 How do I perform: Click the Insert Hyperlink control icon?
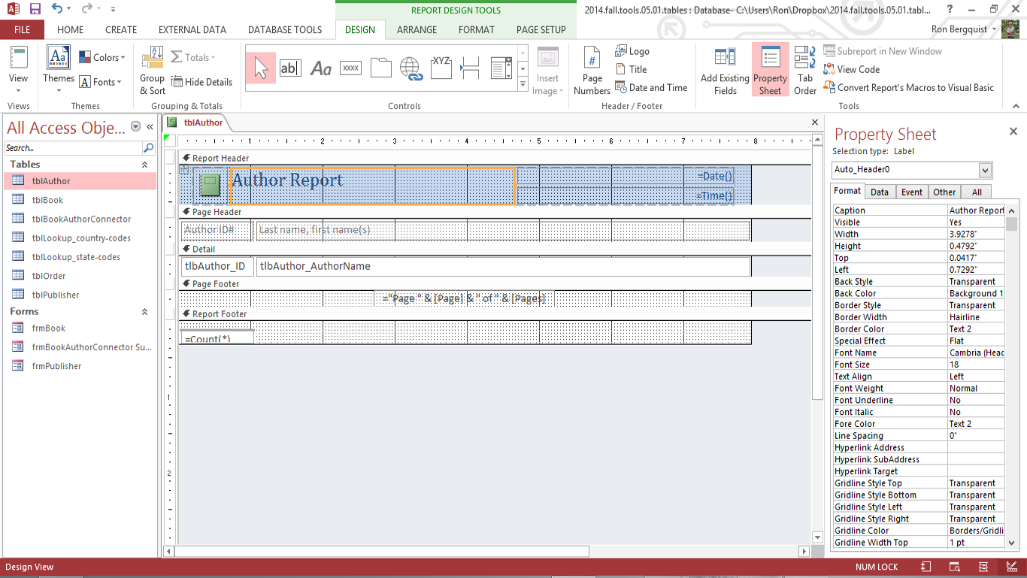click(410, 68)
